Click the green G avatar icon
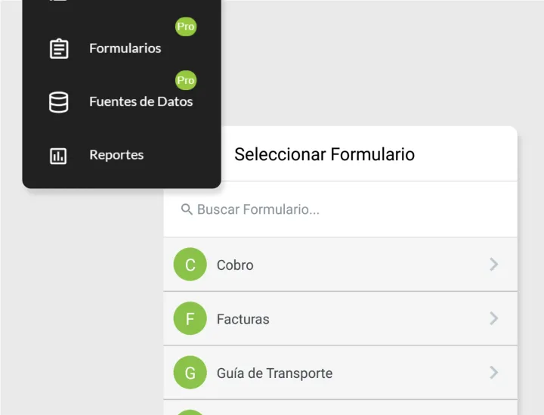 click(190, 373)
